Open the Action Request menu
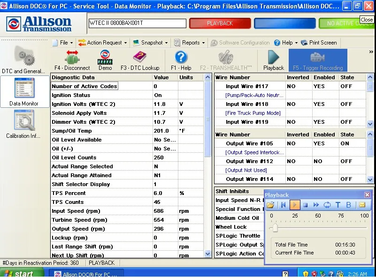Screen dimensions: 376x277 click(103, 43)
